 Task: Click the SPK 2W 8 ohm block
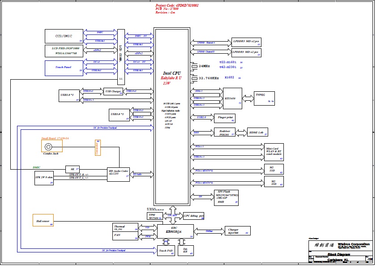click(44, 178)
